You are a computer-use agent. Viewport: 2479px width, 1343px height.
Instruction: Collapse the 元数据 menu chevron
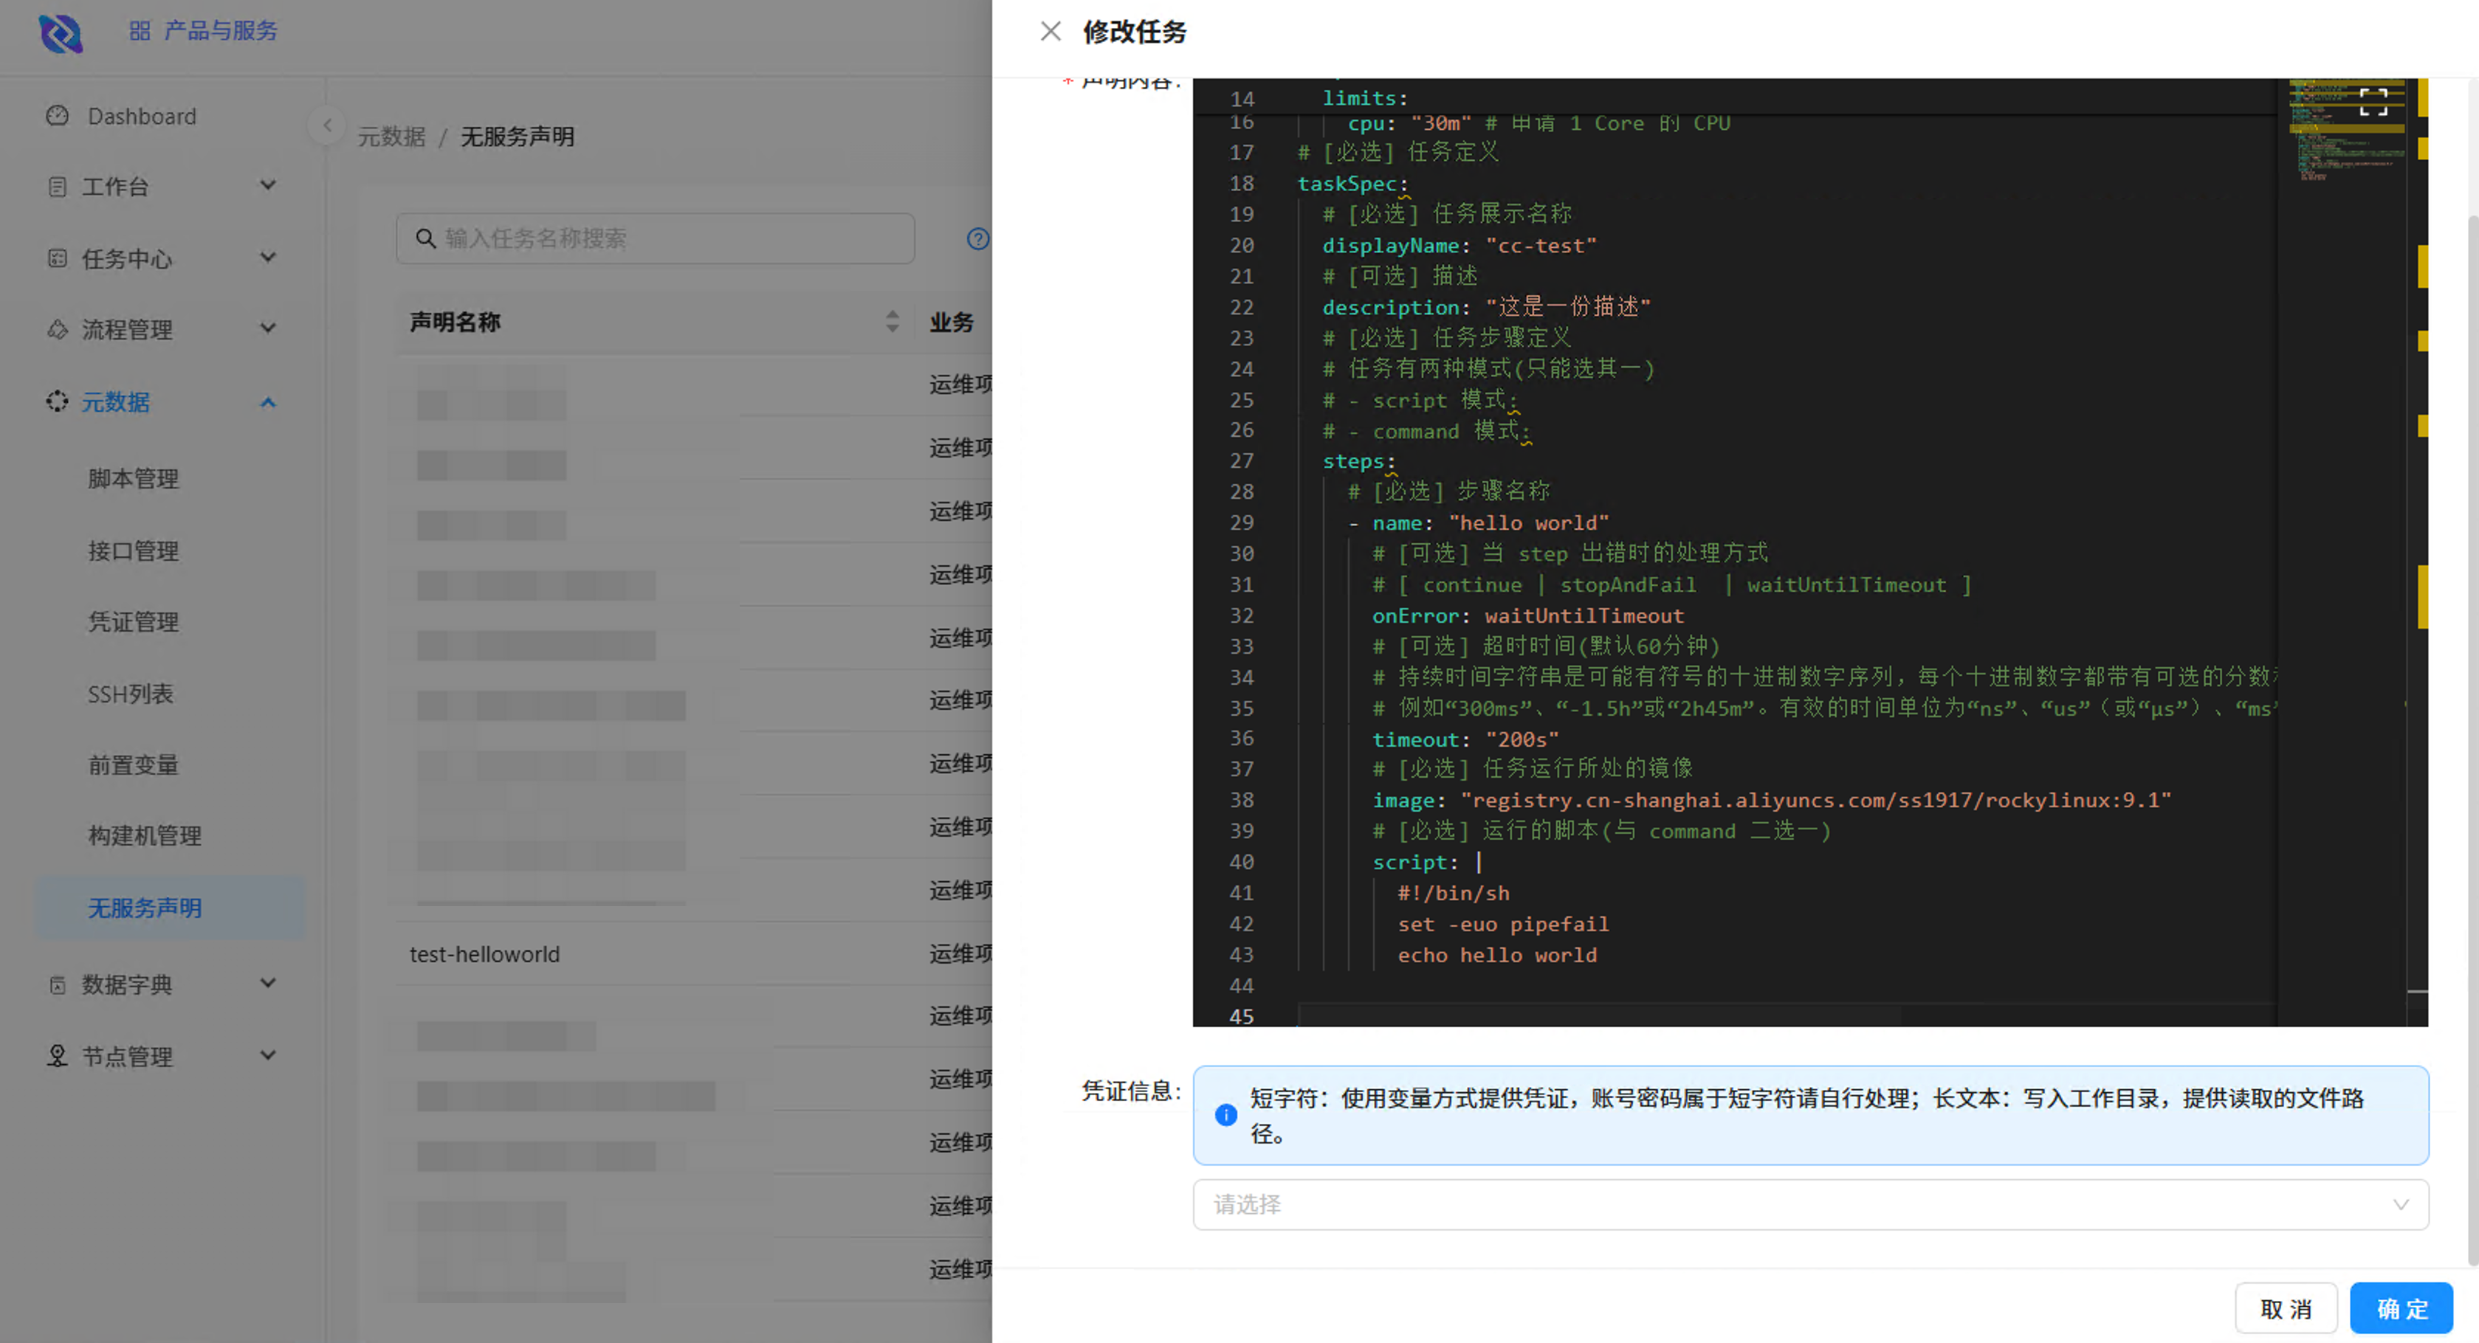(x=269, y=402)
